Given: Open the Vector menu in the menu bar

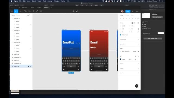Looking at the screenshot, I should [39, 1].
